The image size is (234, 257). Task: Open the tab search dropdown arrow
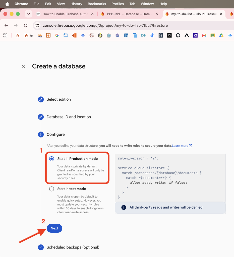(x=29, y=14)
